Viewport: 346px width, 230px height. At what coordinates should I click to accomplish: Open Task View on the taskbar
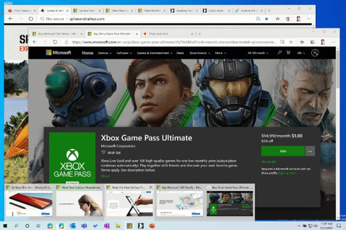pyautogui.click(x=38, y=226)
